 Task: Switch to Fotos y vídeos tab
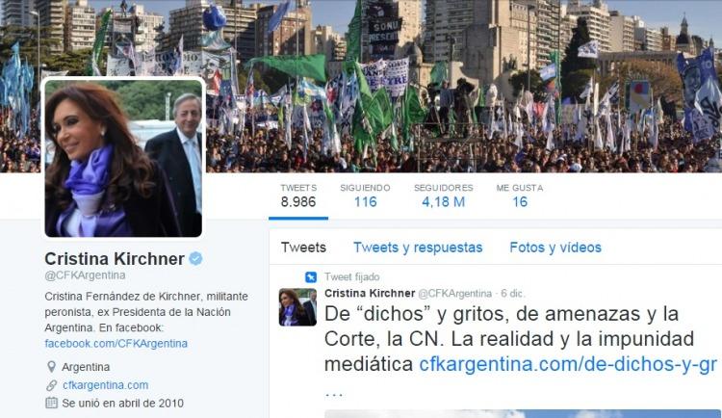pyautogui.click(x=555, y=248)
